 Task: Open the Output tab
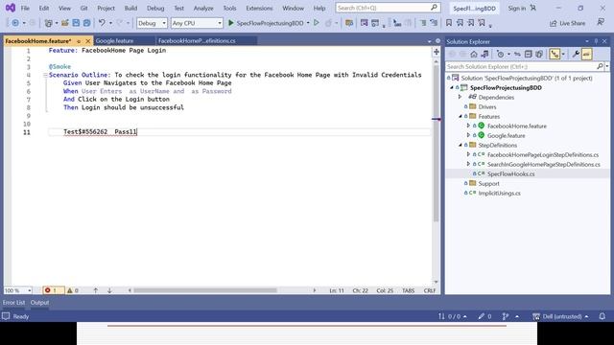point(39,303)
